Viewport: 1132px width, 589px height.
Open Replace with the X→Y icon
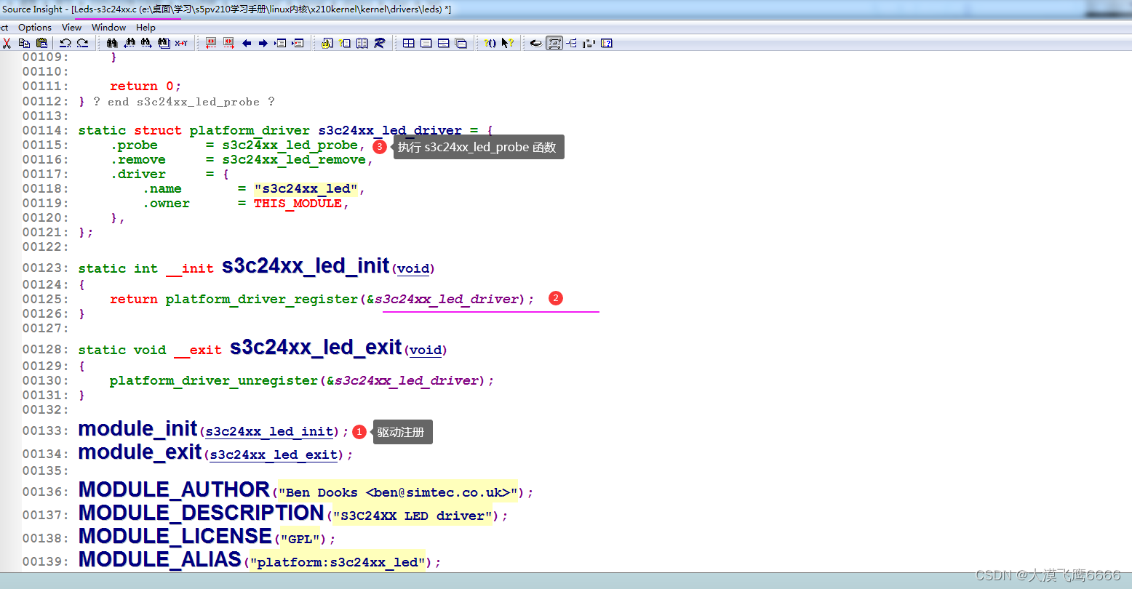(181, 43)
